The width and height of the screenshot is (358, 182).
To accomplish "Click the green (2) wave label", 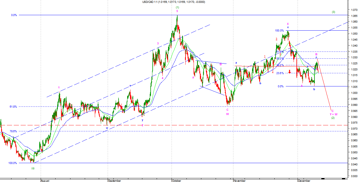I will [333, 118].
